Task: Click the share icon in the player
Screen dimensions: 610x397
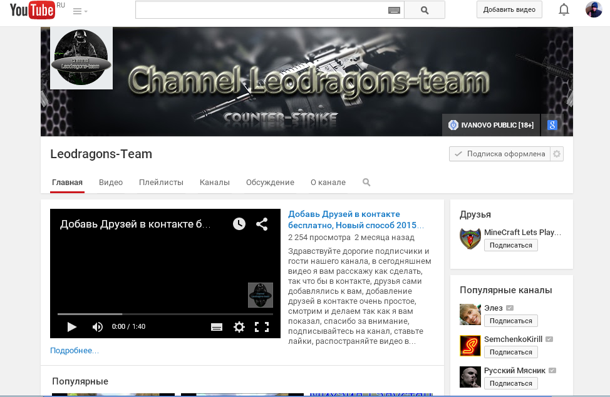Action: [x=262, y=224]
